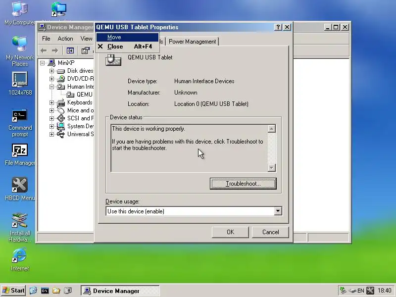Choose Move from the system menu
Image resolution: width=396 pixels, height=297 pixels.
(x=127, y=38)
